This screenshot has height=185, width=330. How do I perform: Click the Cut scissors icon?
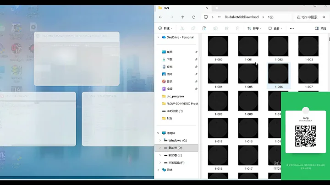click(x=182, y=28)
